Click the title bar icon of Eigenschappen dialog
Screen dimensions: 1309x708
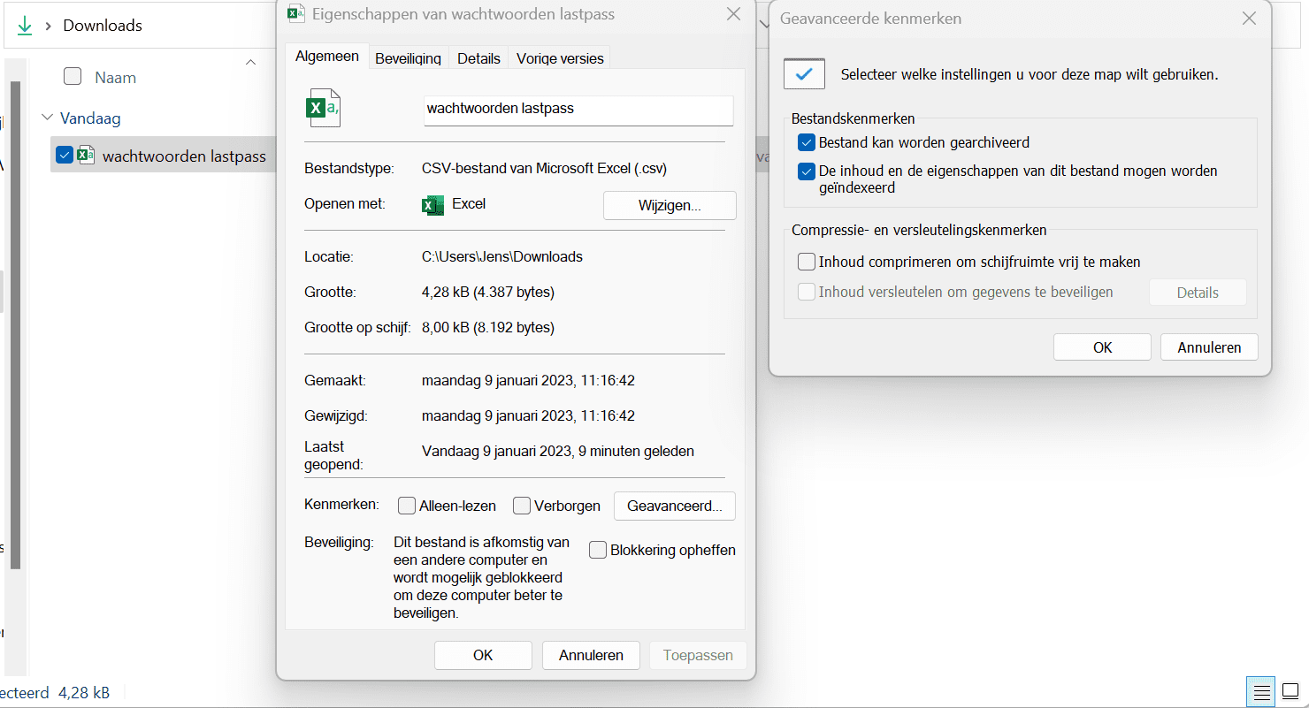click(296, 13)
